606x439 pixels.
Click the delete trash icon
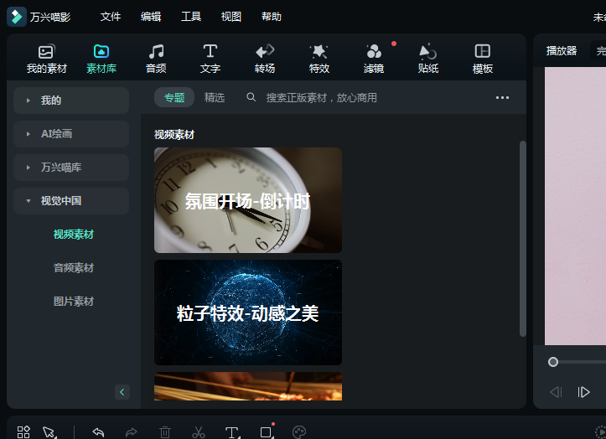coord(165,432)
